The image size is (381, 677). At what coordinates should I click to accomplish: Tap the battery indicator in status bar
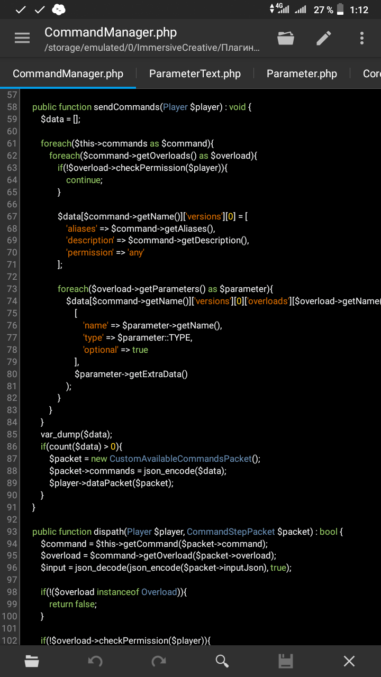340,10
